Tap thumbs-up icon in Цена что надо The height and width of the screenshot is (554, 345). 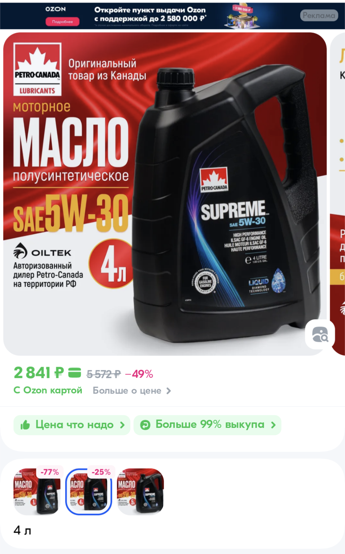click(x=25, y=425)
